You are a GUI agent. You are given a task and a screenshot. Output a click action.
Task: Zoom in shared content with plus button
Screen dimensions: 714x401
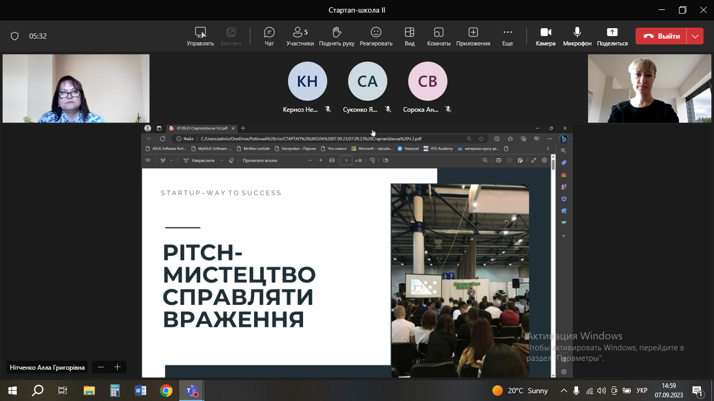(118, 367)
